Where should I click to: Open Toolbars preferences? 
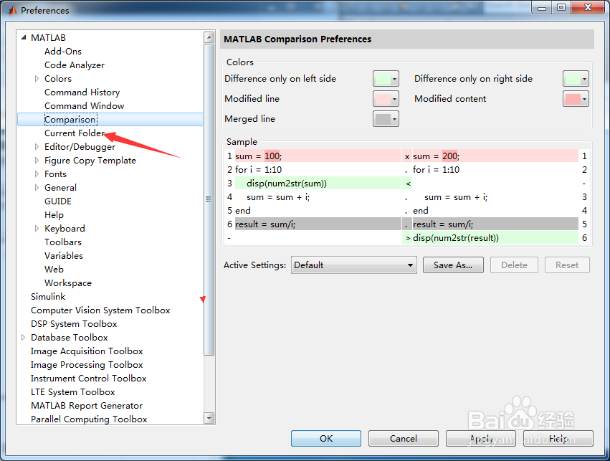pyautogui.click(x=63, y=242)
